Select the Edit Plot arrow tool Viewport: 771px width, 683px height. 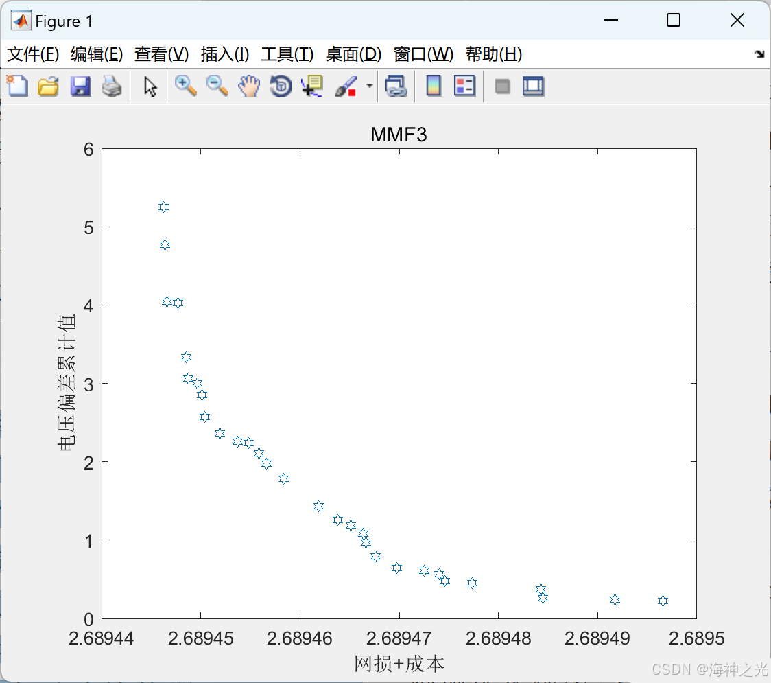coord(150,86)
